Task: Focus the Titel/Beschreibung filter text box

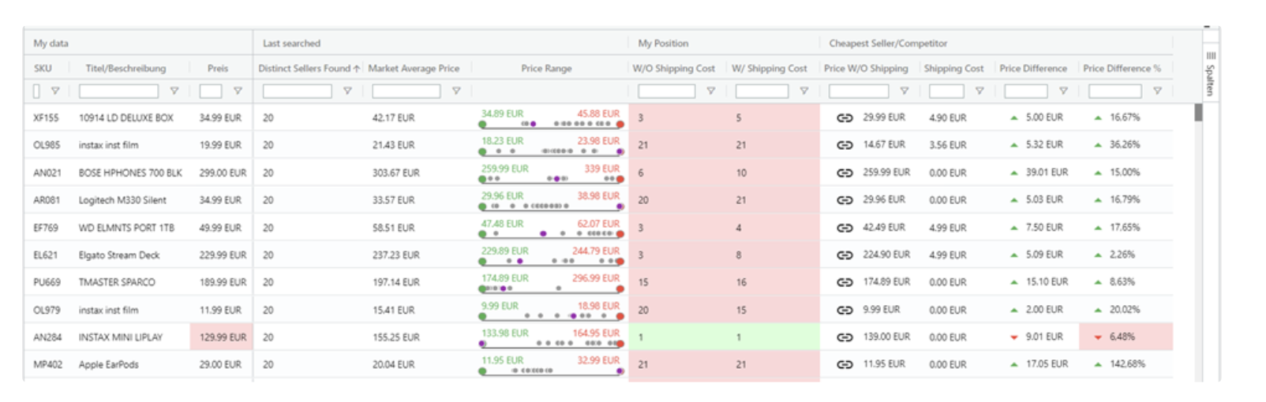Action: (x=118, y=91)
